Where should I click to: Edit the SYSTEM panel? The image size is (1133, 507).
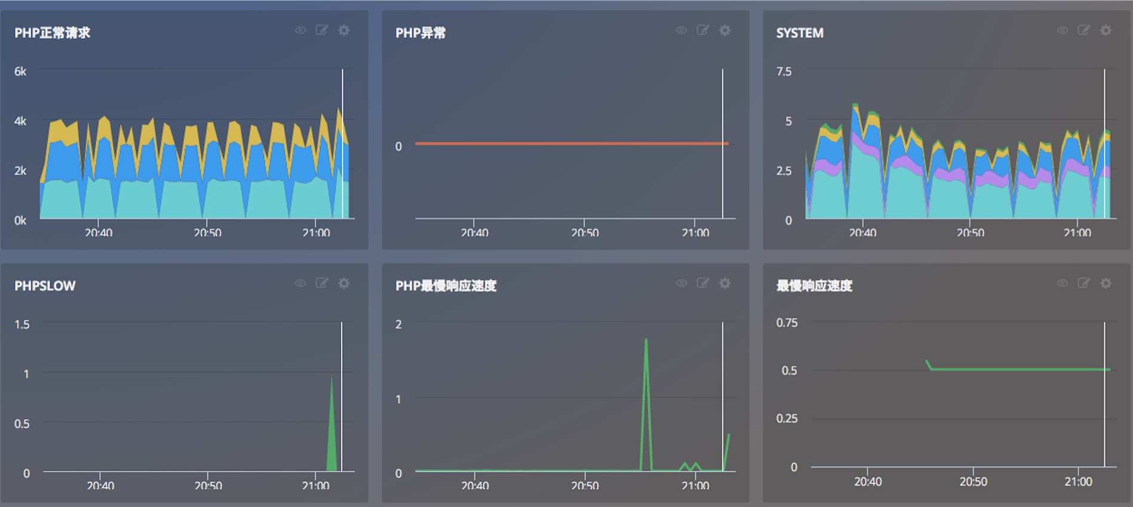[x=1084, y=30]
